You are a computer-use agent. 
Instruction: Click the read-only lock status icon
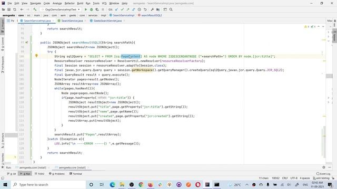(333, 178)
